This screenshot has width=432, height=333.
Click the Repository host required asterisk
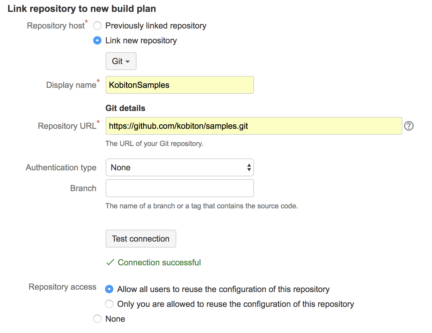click(x=86, y=22)
